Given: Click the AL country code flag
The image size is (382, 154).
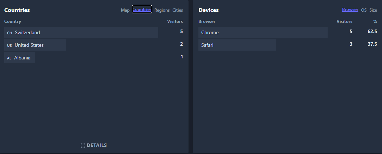Looking at the screenshot, I should point(9,58).
